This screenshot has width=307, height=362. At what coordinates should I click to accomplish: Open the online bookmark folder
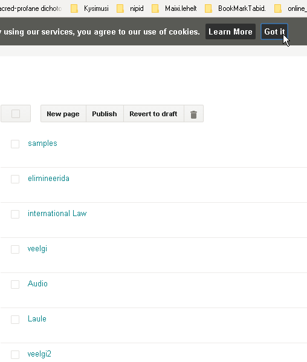coord(291,8)
